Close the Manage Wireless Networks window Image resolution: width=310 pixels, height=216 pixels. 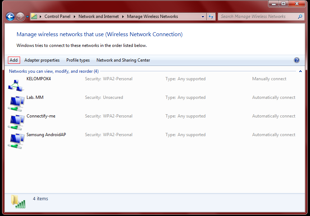coord(297,4)
